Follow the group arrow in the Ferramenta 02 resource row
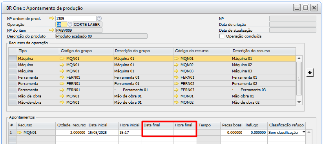Viewport: 323px width, 144px height. (x=62, y=84)
